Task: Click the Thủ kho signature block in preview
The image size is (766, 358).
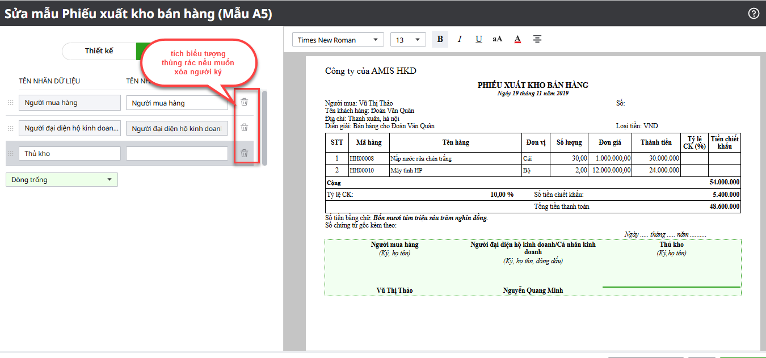Action: click(x=672, y=245)
